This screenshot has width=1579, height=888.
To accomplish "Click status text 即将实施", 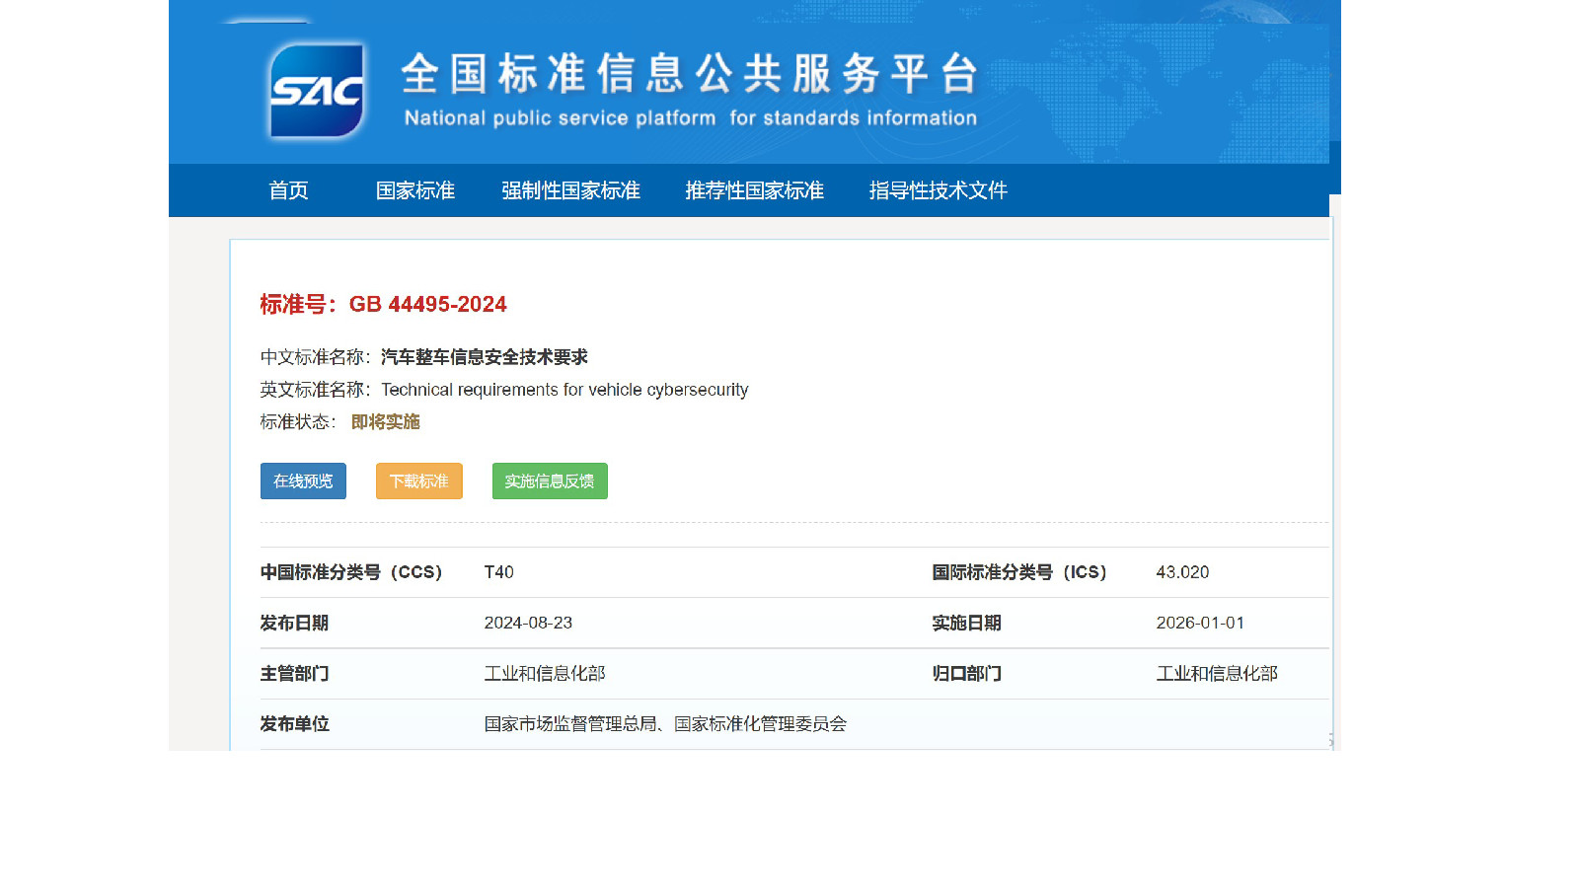I will [386, 422].
